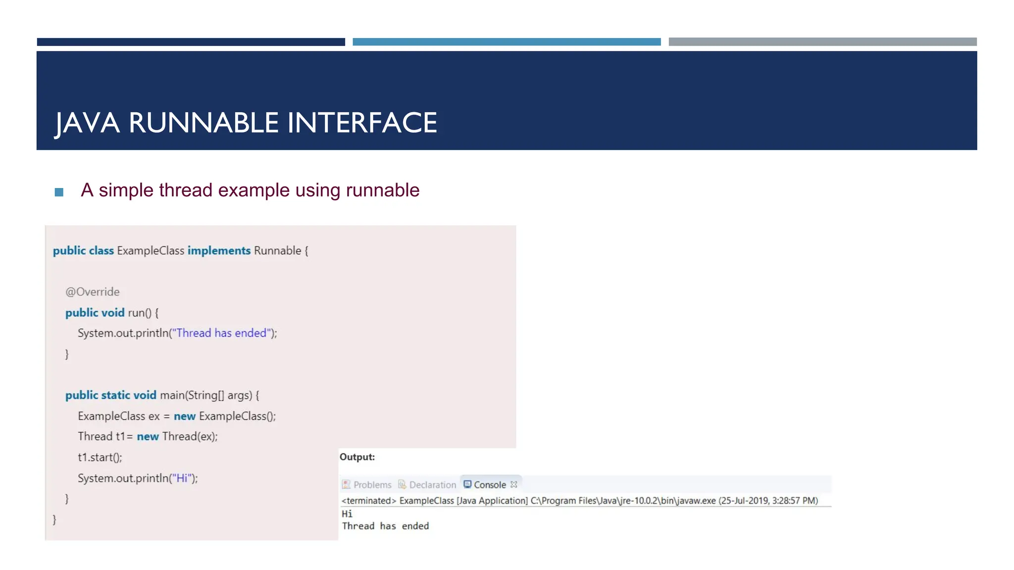Click the println 'Thread has ended' code line
Image resolution: width=1014 pixels, height=570 pixels.
tap(177, 333)
